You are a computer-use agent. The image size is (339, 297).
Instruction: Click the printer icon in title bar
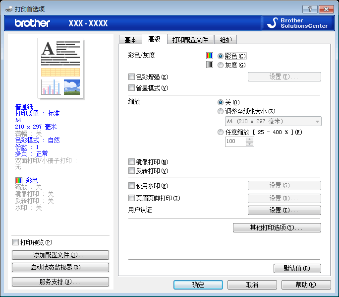pyautogui.click(x=7, y=9)
